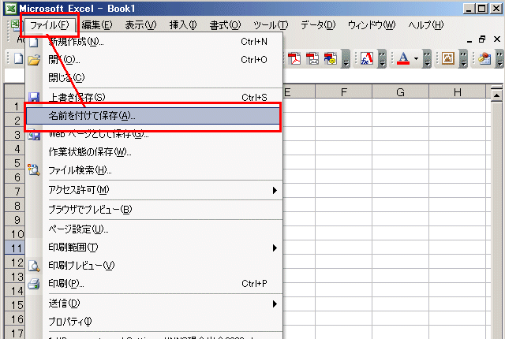Open toolbar options beside picture frame icon
The image size is (505, 339).
coord(463,59)
